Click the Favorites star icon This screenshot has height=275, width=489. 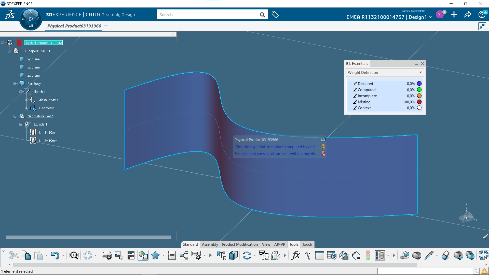pos(155,255)
